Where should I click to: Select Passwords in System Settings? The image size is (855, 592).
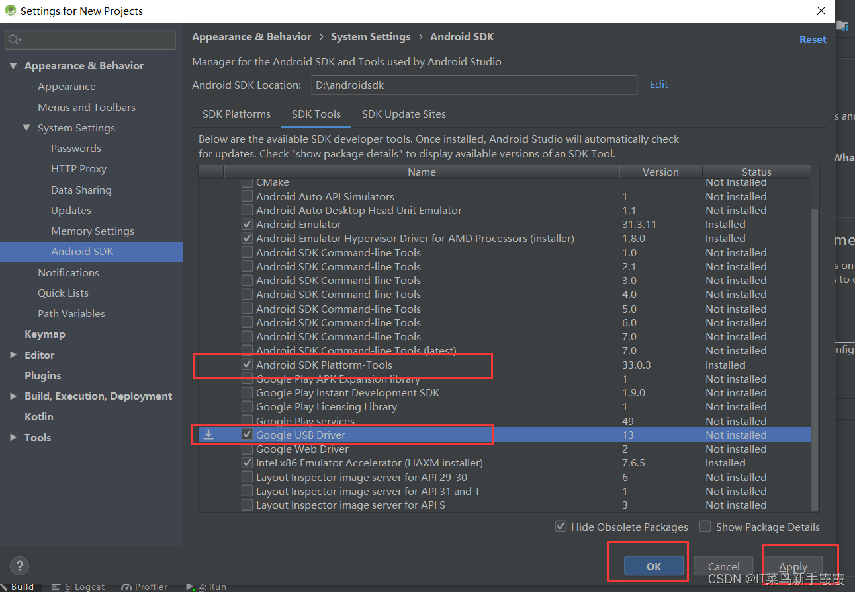tap(76, 148)
